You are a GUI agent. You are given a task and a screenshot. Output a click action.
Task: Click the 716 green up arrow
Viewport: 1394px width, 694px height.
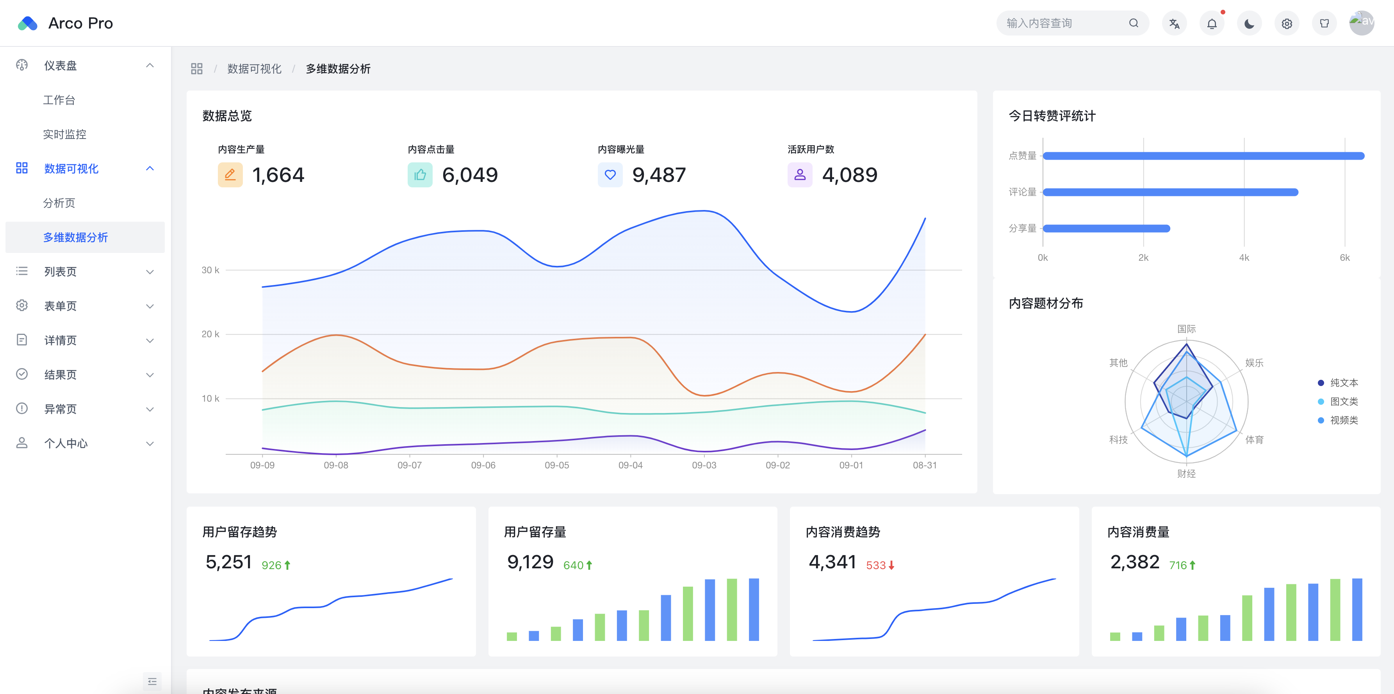click(1192, 565)
